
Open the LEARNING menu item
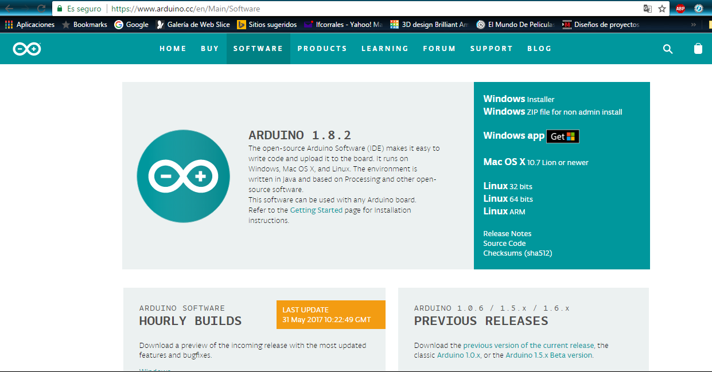385,49
